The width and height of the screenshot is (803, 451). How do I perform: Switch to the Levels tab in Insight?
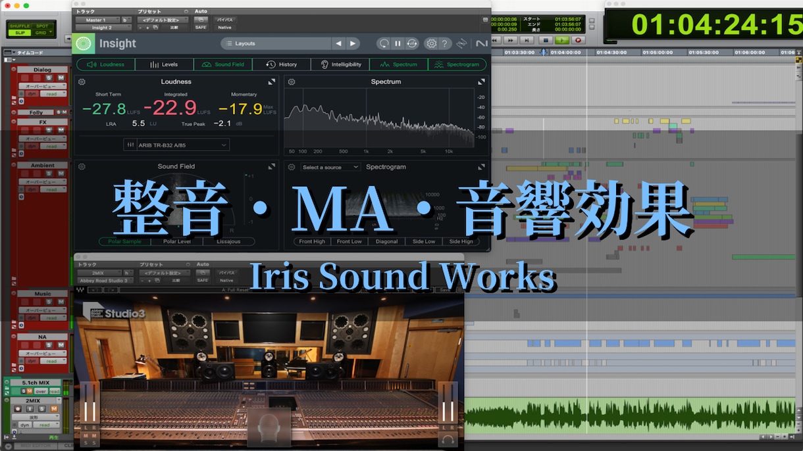pyautogui.click(x=165, y=64)
